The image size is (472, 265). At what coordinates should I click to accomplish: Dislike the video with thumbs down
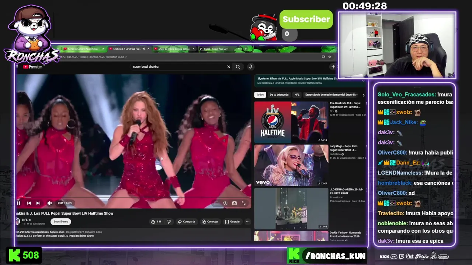pyautogui.click(x=169, y=222)
